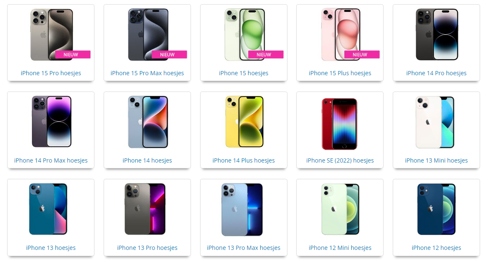
Task: Open iPhone 13 Pro hoesjes link
Action: [147, 248]
